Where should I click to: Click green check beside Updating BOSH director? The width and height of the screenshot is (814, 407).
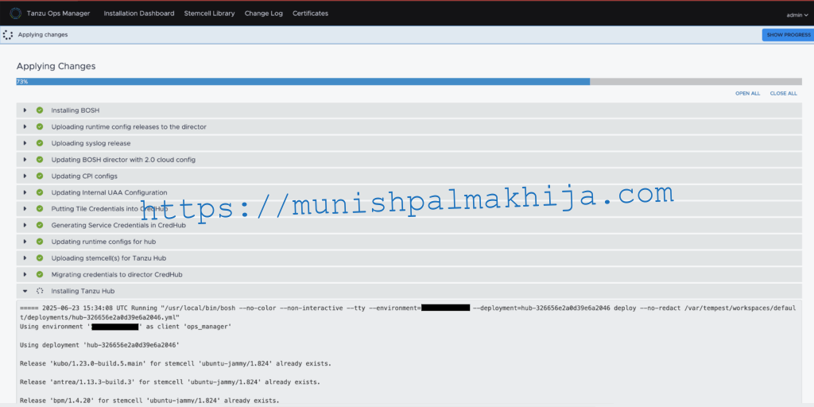tap(40, 159)
